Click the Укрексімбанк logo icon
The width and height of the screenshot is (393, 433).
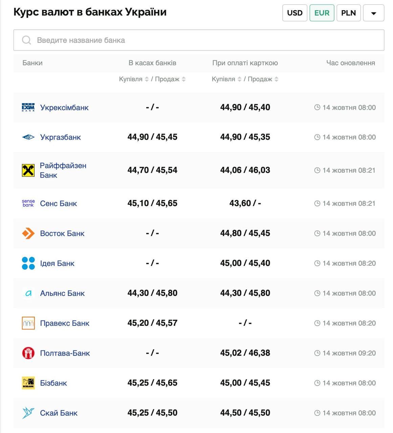click(28, 108)
